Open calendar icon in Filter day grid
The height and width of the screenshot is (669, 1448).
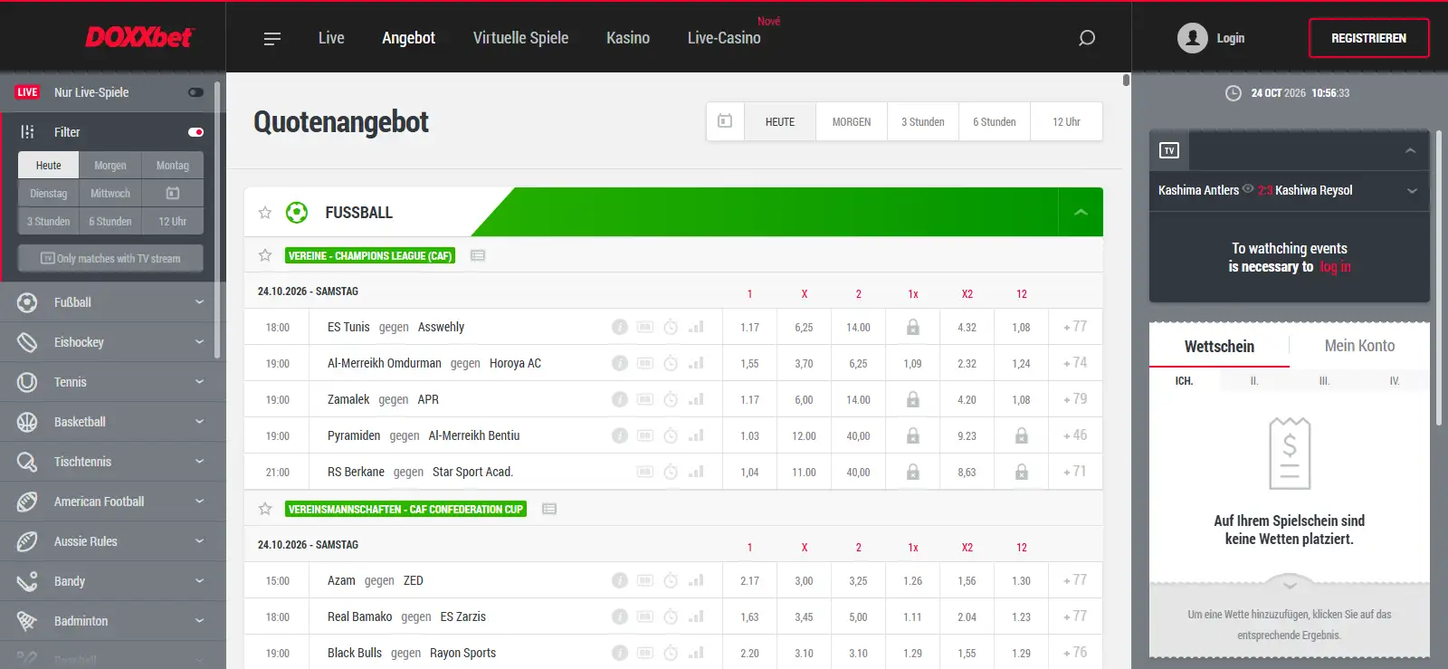(x=173, y=194)
